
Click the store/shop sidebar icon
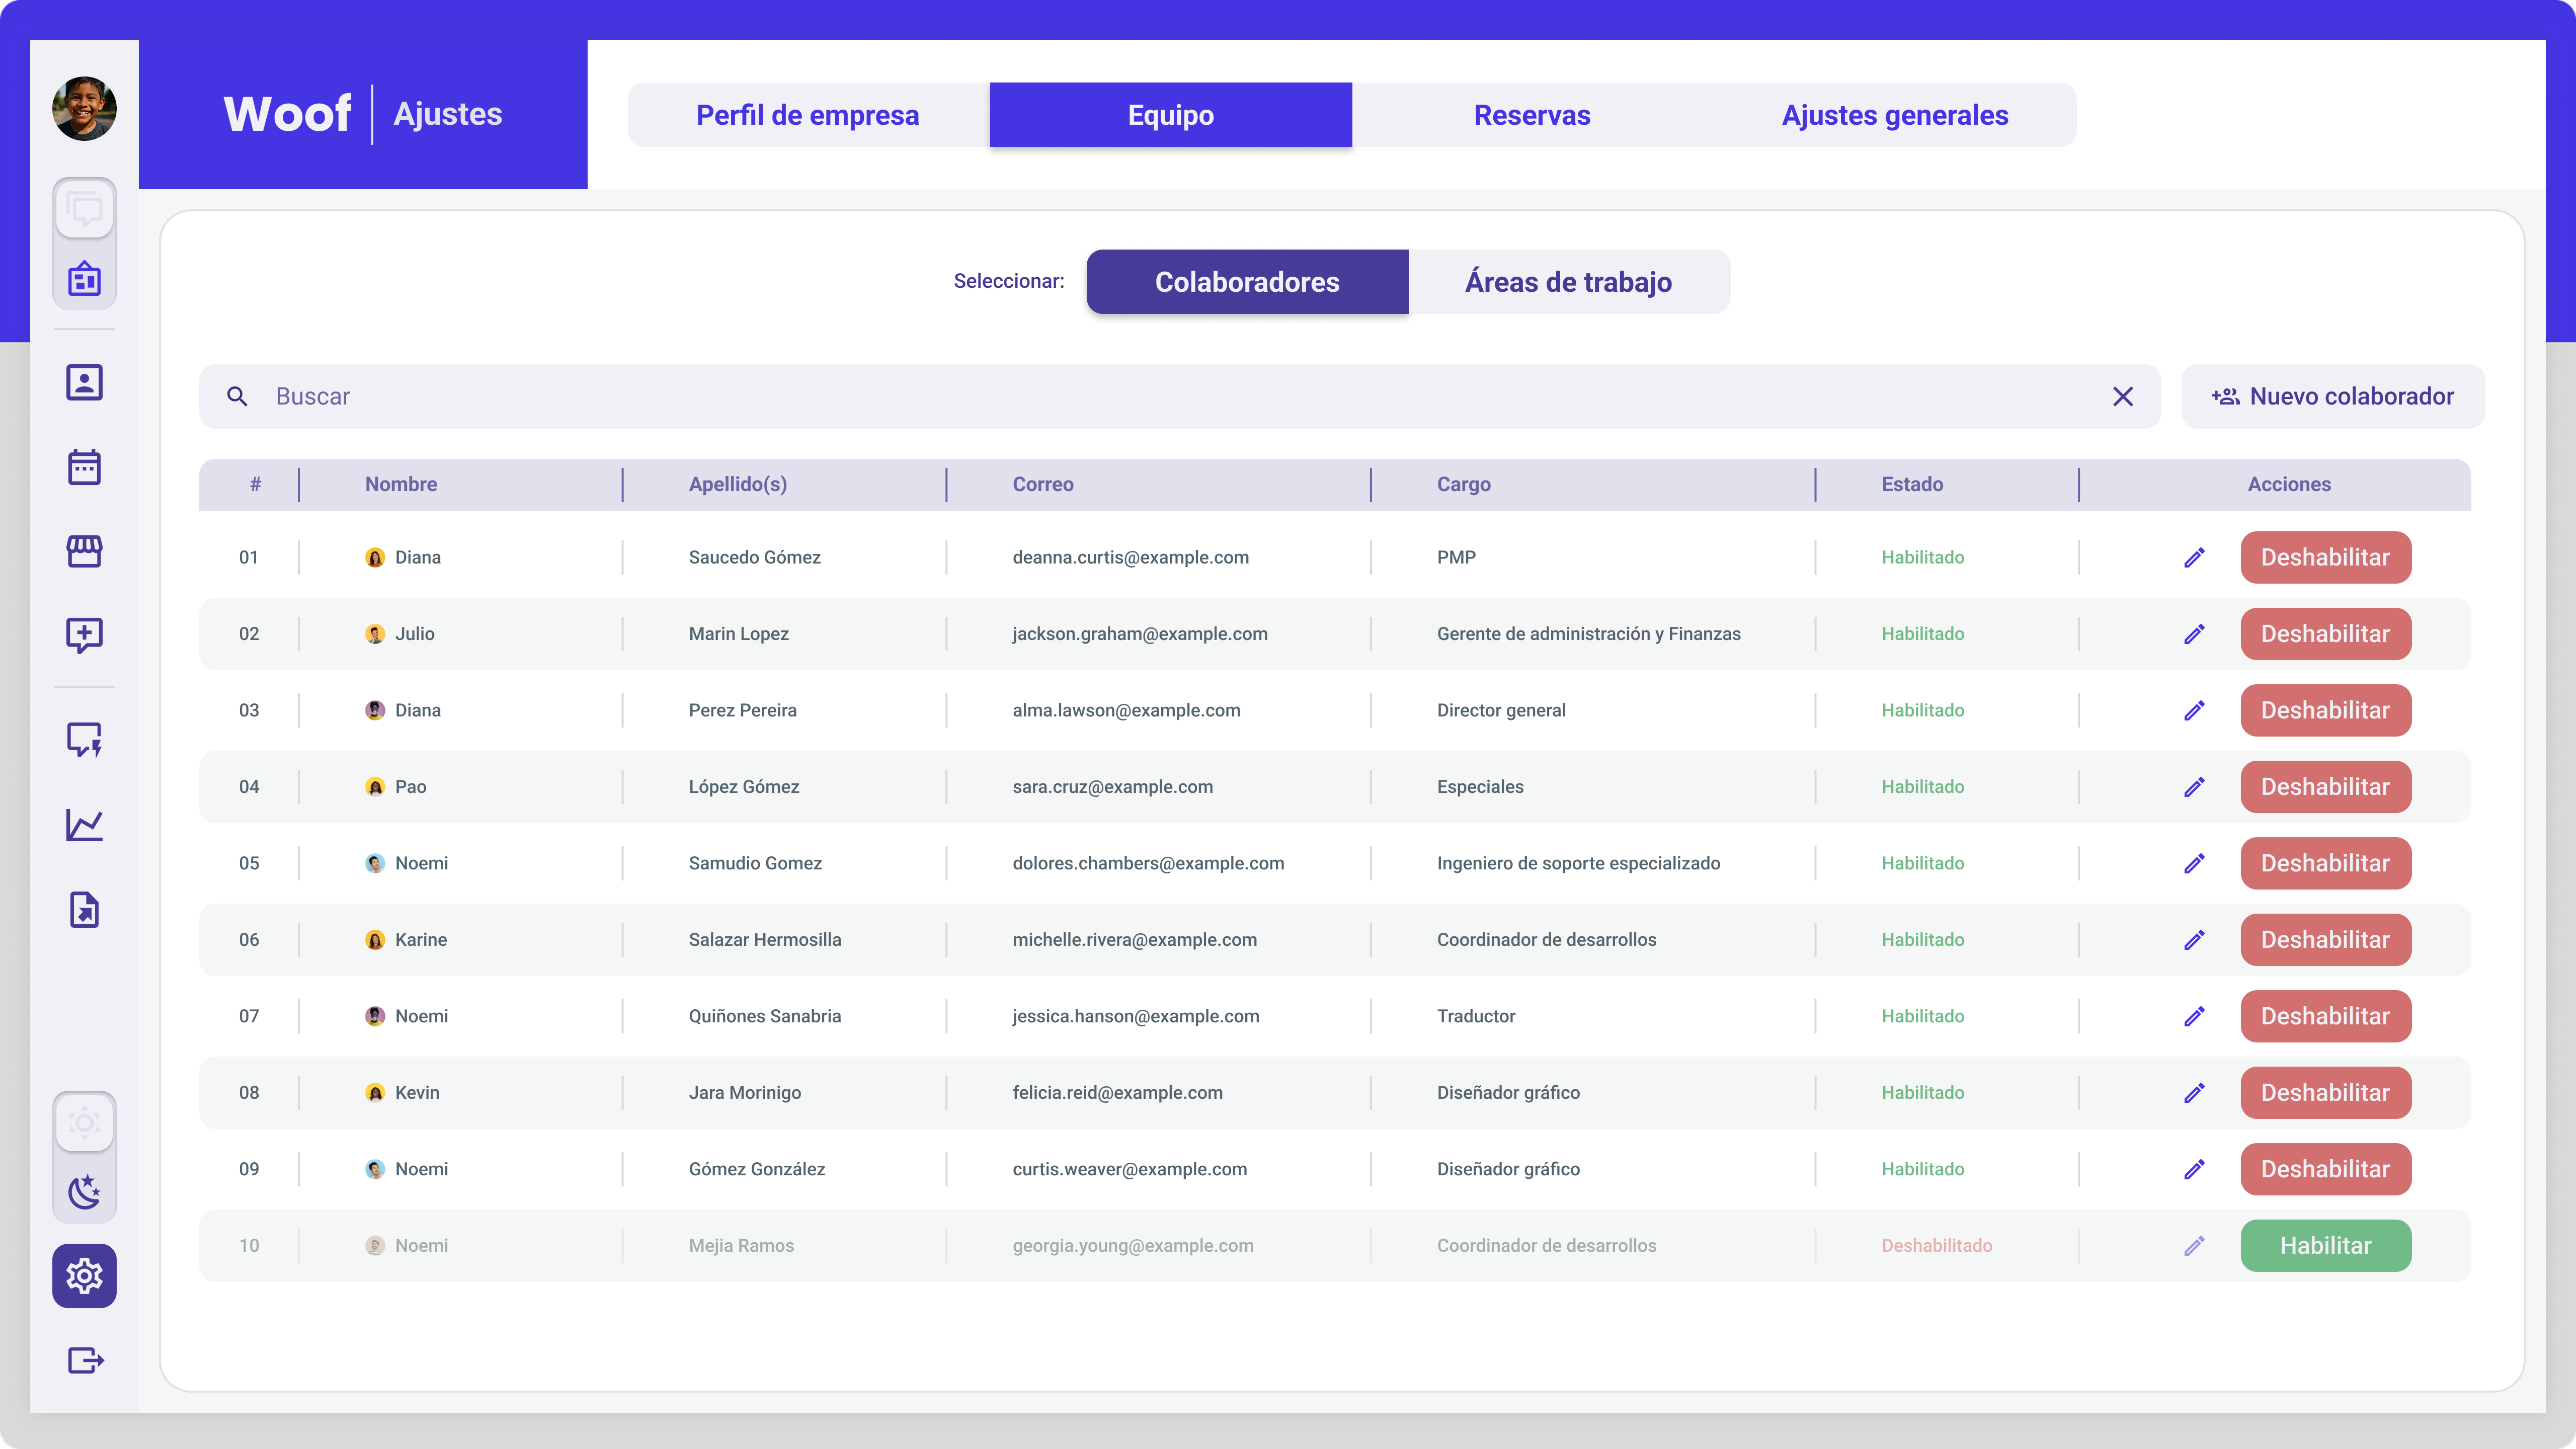[84, 551]
